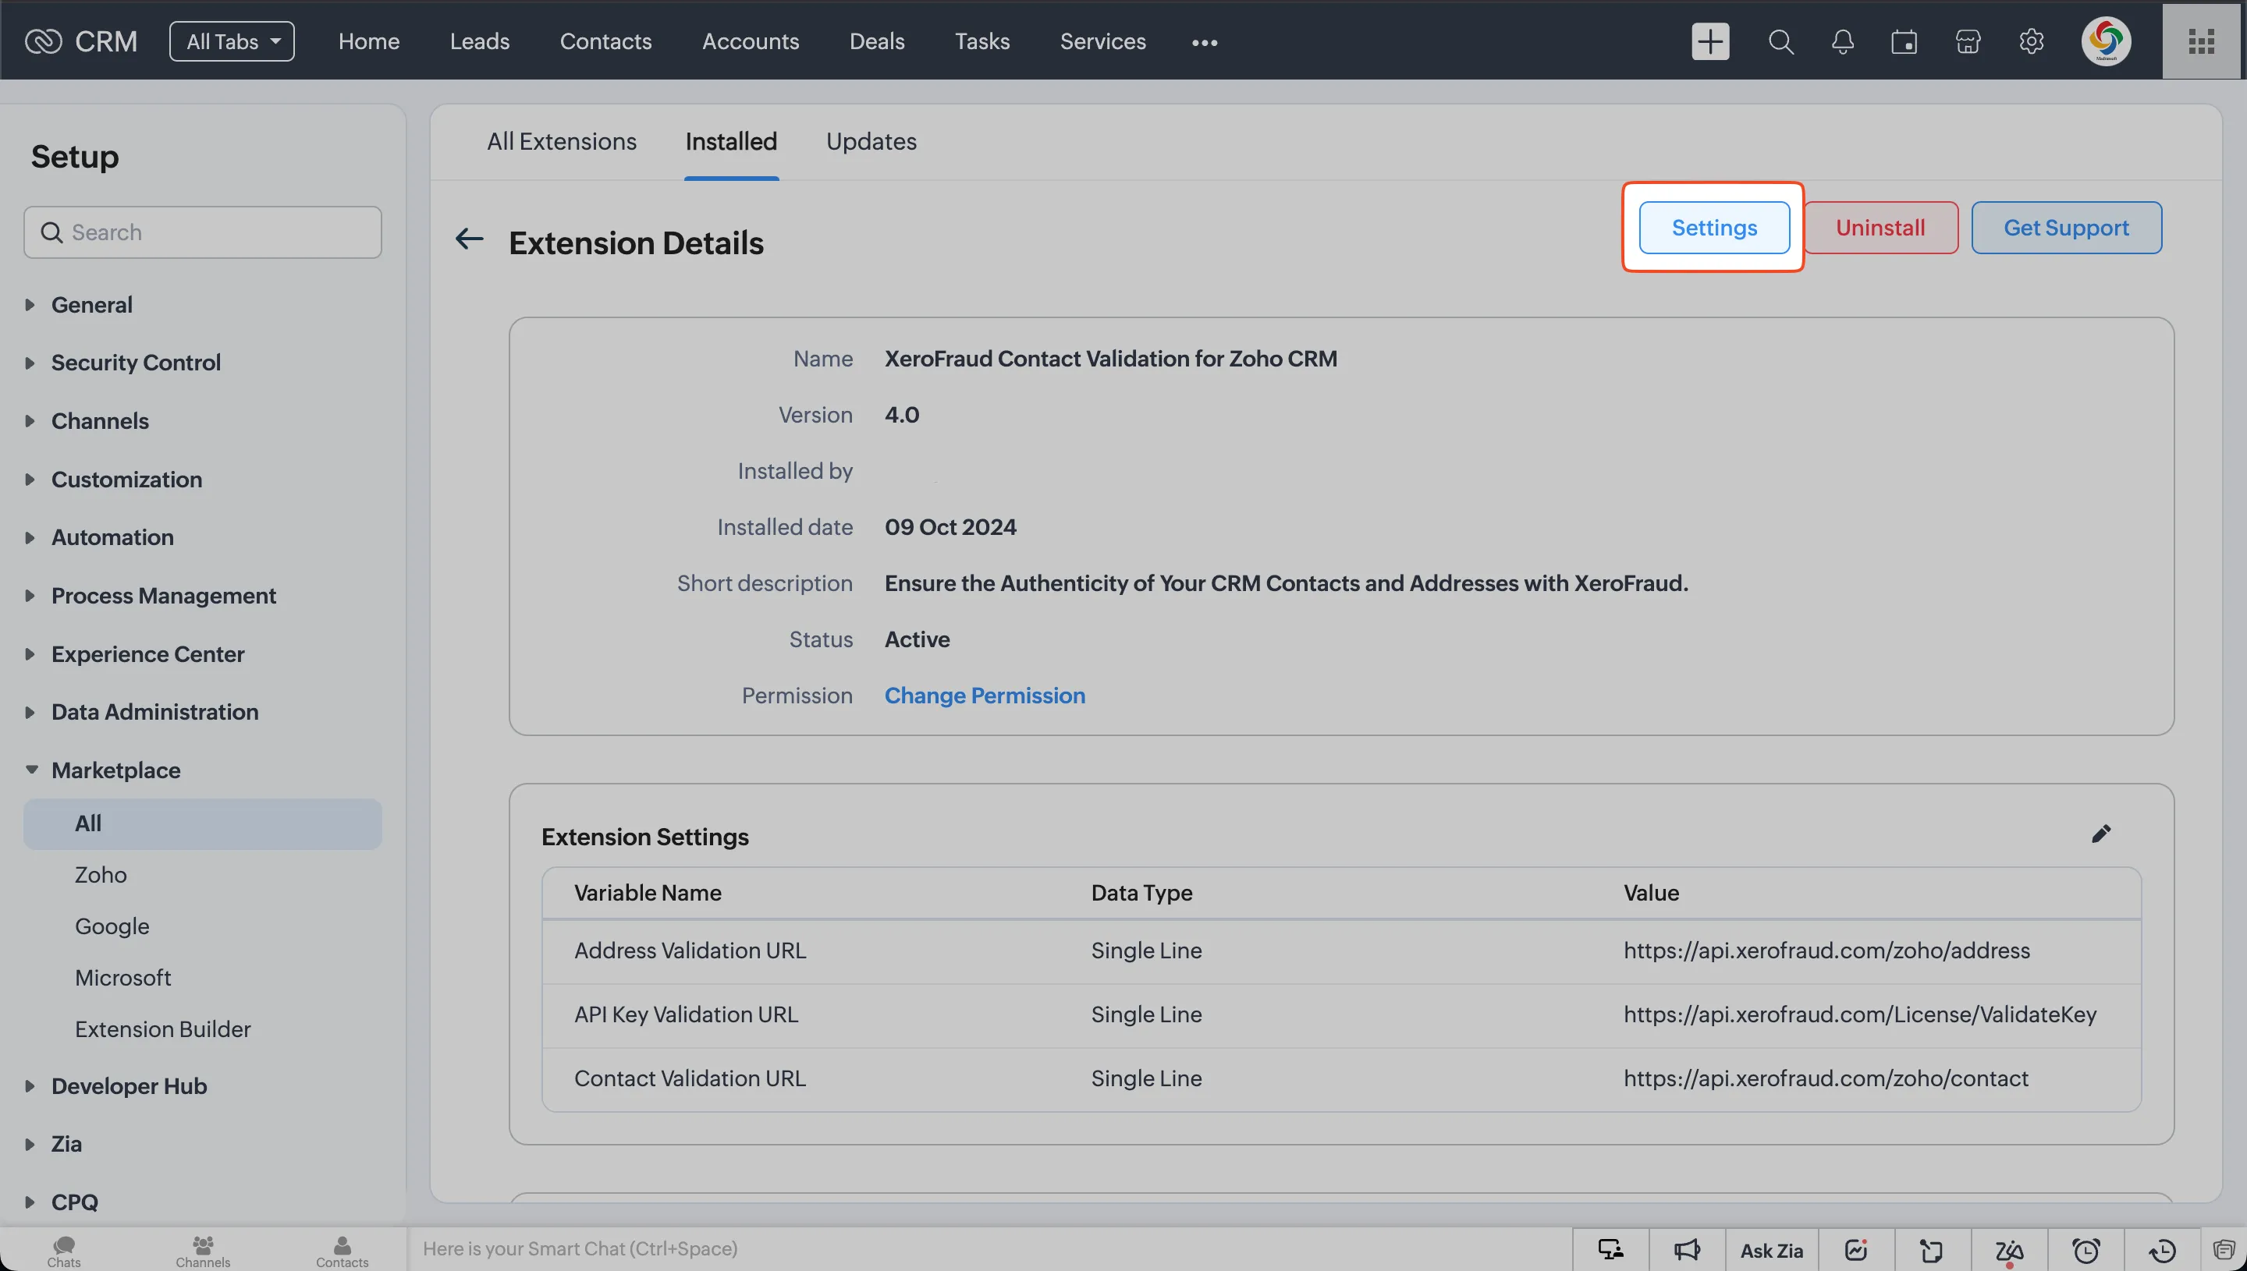
Task: Click the Ask Zia chat icon
Action: 1772,1249
